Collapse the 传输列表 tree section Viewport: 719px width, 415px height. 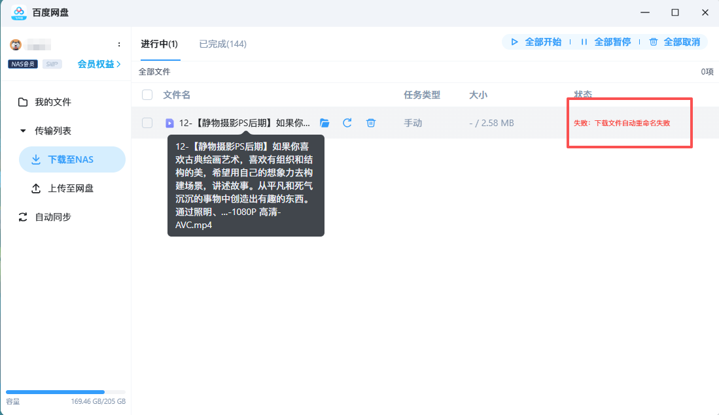tap(23, 131)
